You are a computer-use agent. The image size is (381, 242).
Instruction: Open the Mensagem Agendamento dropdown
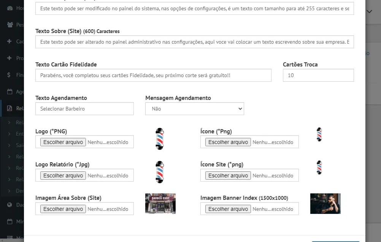click(195, 109)
